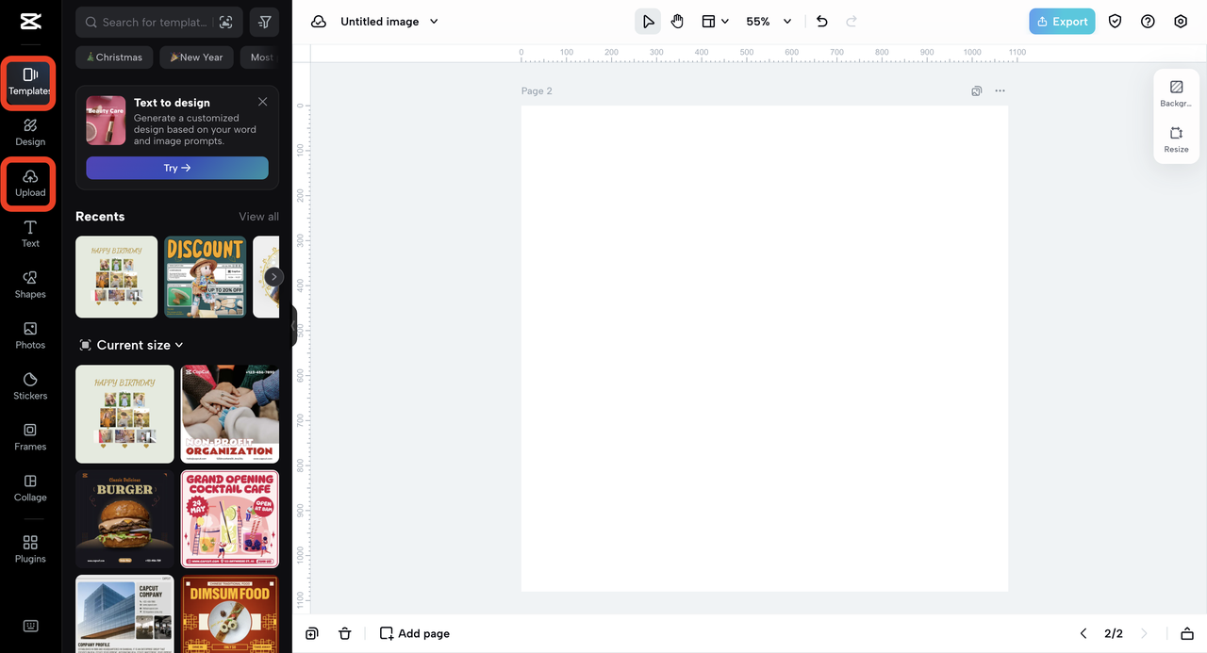The image size is (1207, 653).
Task: Open the settings hexagon icon
Action: (1181, 22)
